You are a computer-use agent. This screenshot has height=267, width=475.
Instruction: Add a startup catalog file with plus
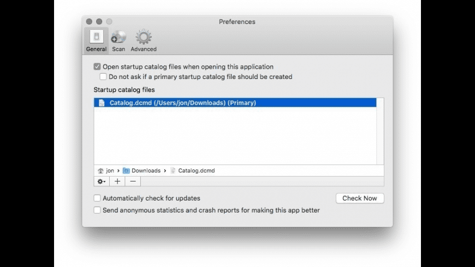click(117, 181)
